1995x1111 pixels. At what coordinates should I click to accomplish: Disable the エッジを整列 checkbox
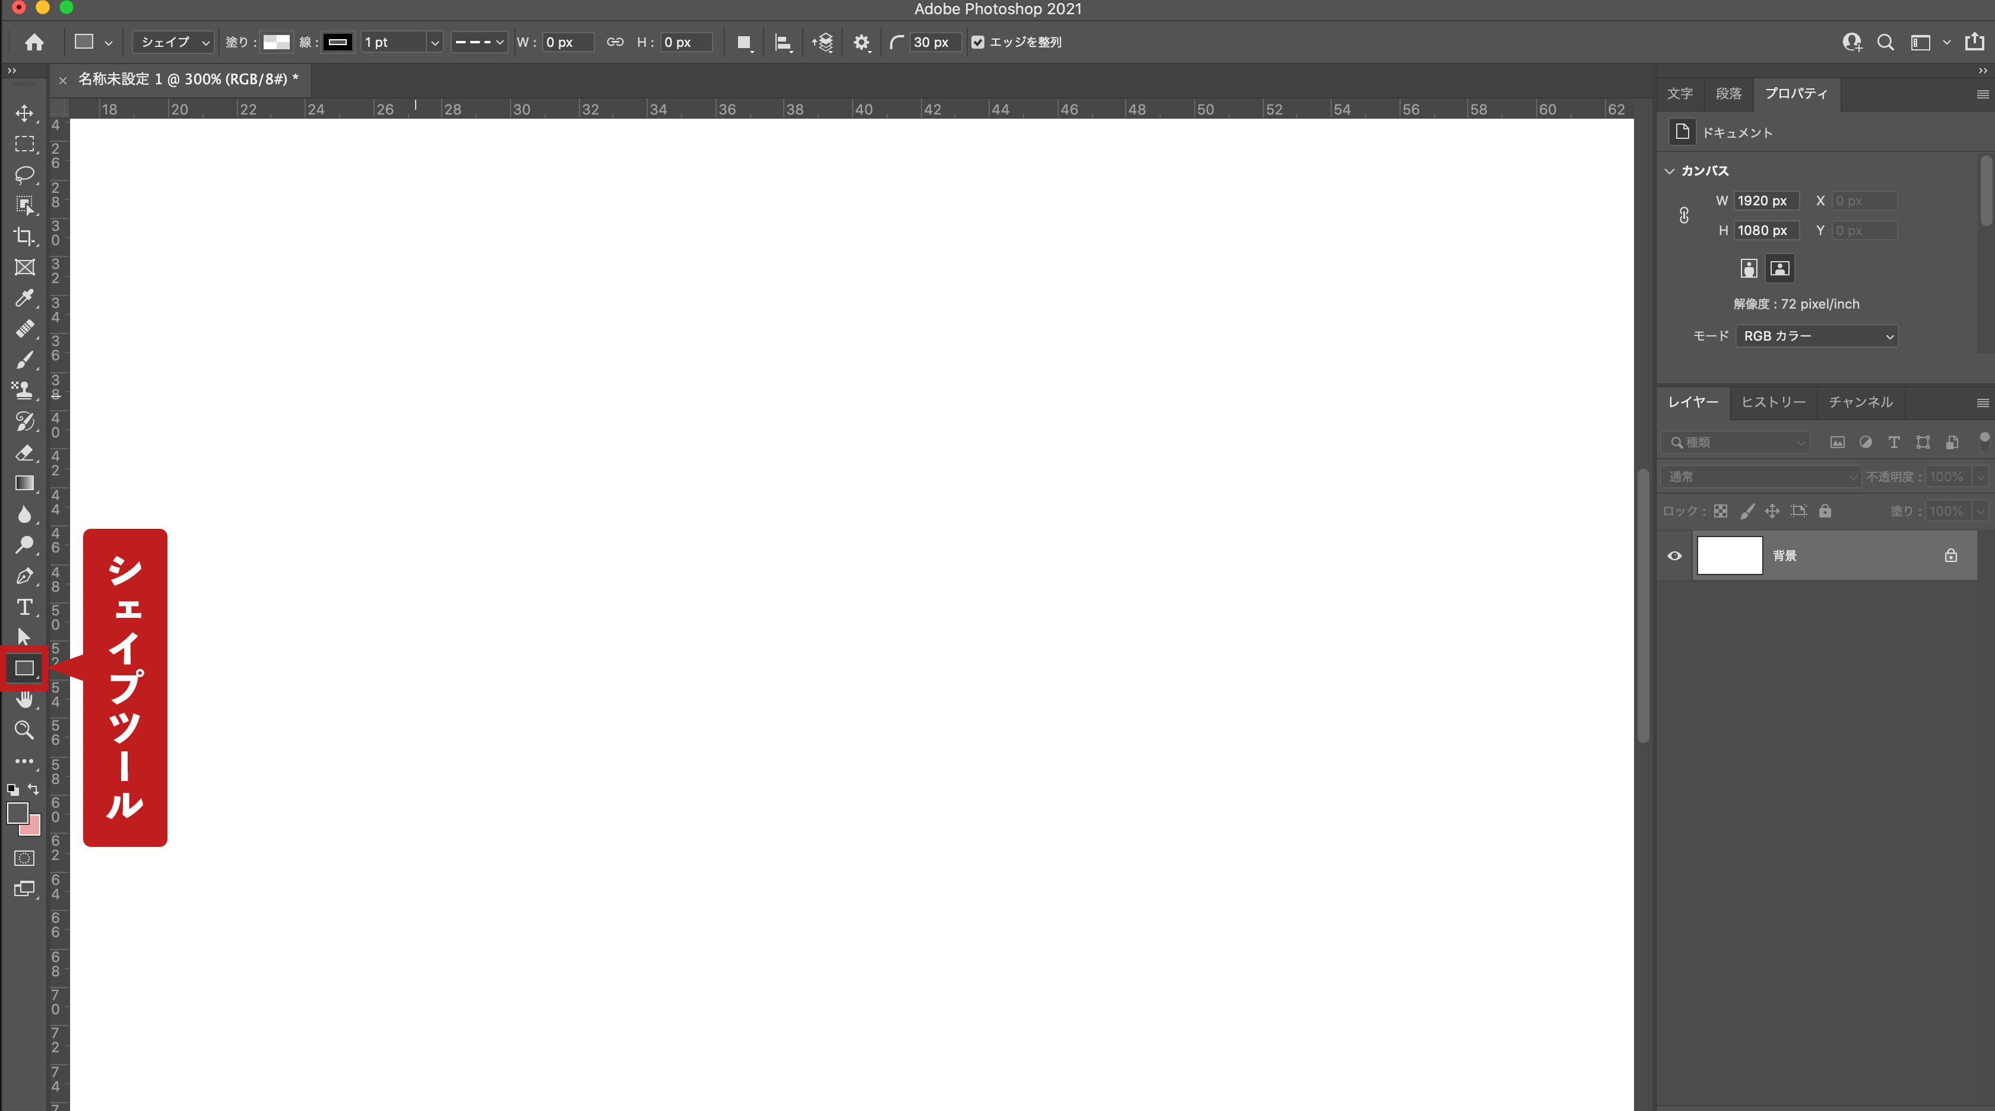click(978, 43)
